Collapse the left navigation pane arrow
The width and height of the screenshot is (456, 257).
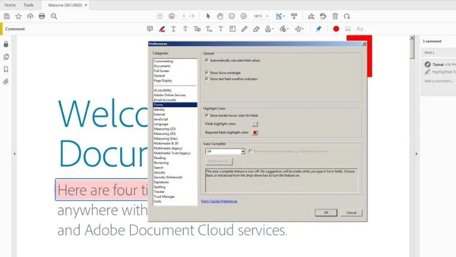14,154
